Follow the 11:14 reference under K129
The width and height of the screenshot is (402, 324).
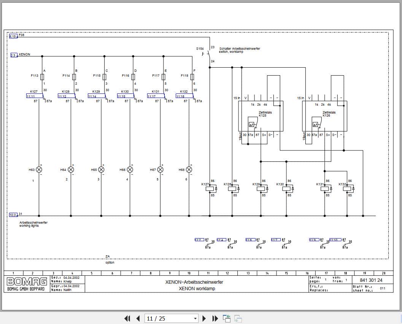pos(96,96)
